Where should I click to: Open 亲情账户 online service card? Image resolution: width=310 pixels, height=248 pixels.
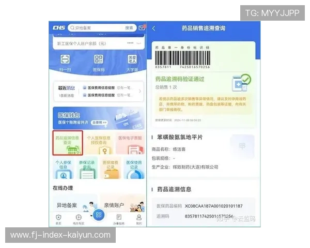click(122, 204)
